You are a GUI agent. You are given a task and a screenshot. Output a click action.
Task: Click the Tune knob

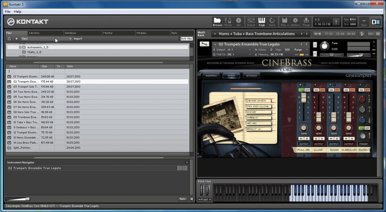325,46
